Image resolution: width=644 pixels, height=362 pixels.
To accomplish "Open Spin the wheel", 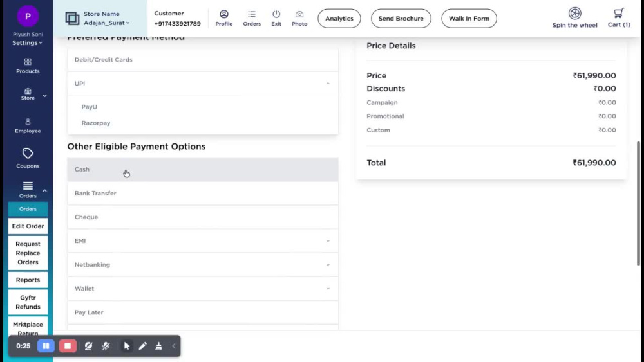I will click(574, 18).
